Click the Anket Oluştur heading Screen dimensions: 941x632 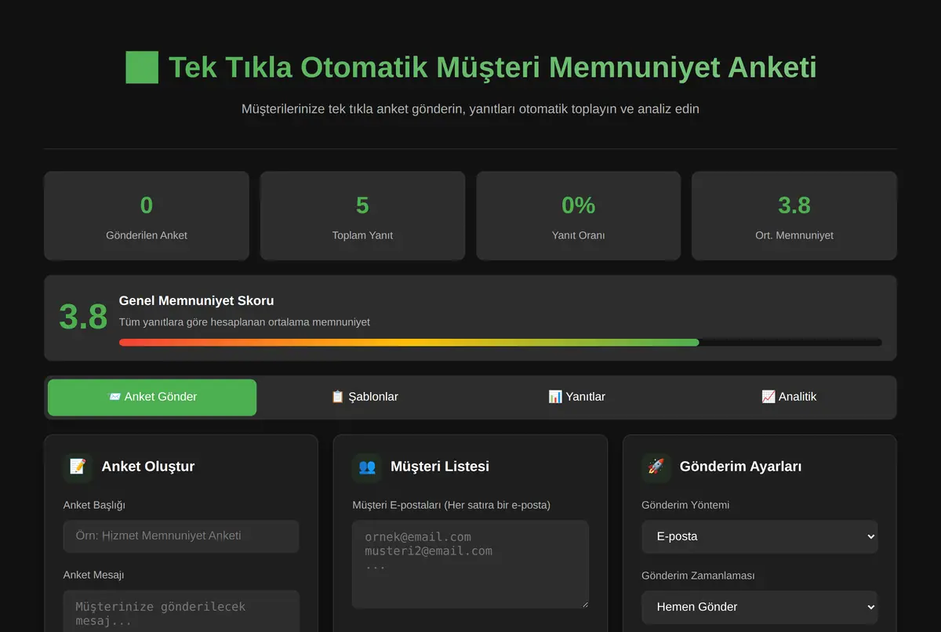click(148, 467)
